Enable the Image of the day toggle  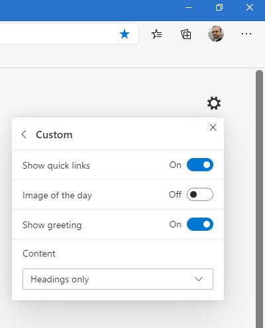pyautogui.click(x=200, y=194)
